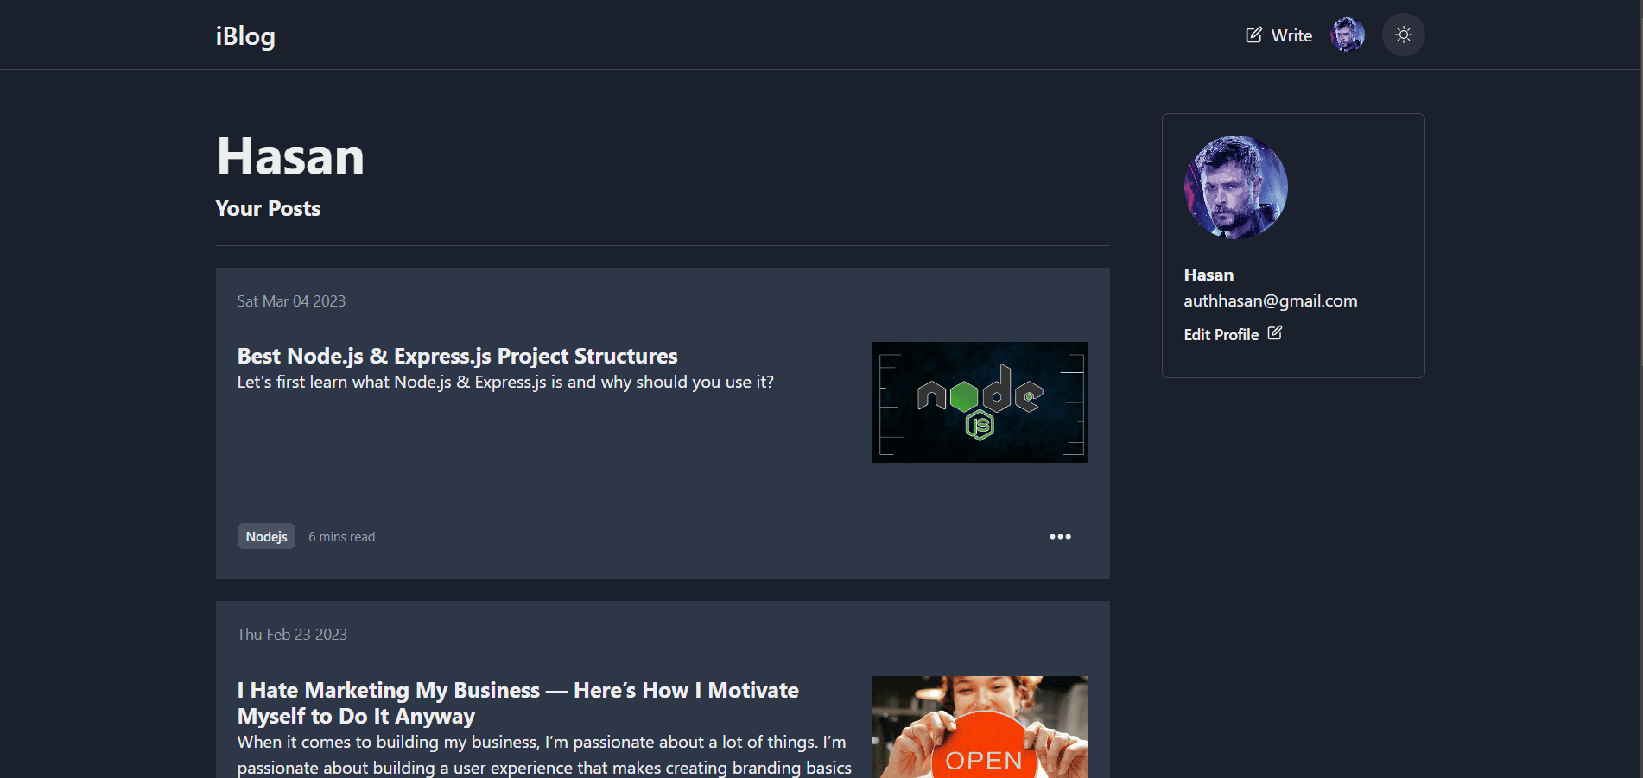Click the Sat Mar 04 2023 date
Screen dimensions: 1643x778
(291, 300)
